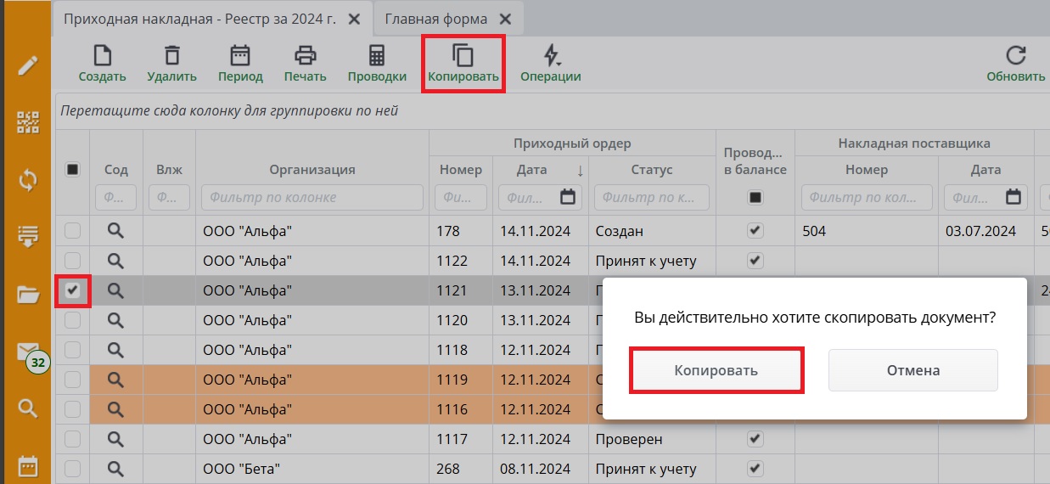Open mail icon with 32 badge
The width and height of the screenshot is (1050, 484).
(x=29, y=352)
